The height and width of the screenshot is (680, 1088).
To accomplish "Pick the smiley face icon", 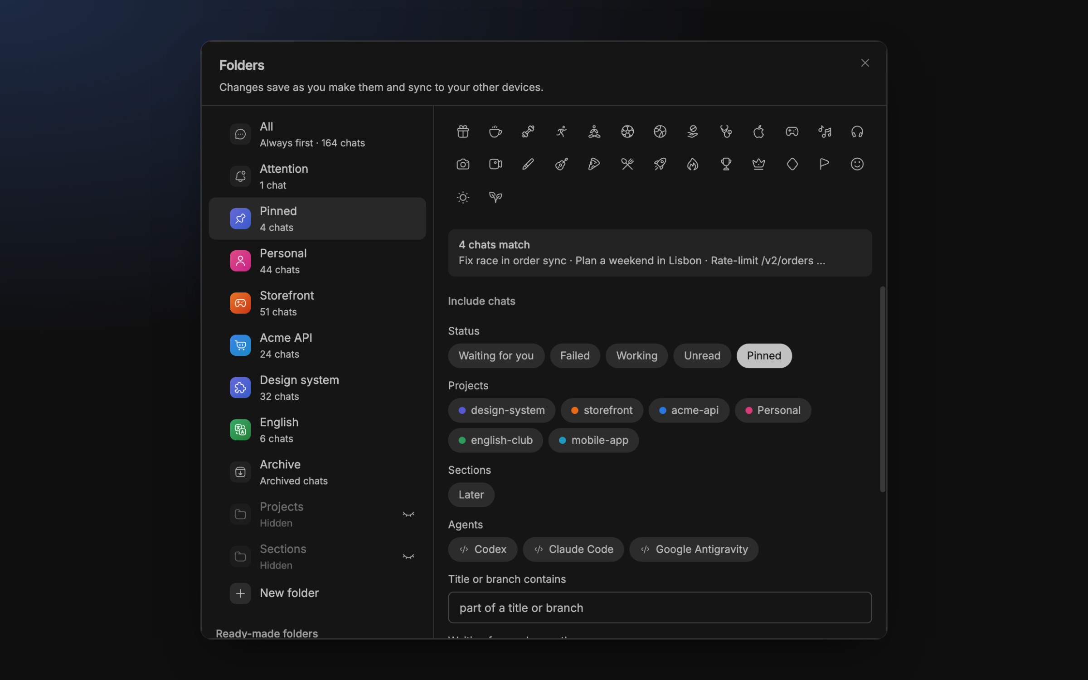I will coord(857,164).
